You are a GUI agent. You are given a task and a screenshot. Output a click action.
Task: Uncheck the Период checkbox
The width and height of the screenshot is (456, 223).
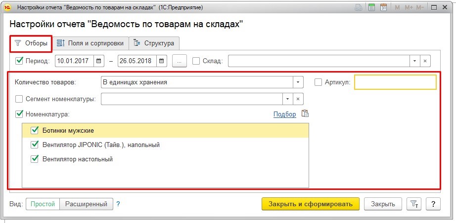pyautogui.click(x=20, y=61)
